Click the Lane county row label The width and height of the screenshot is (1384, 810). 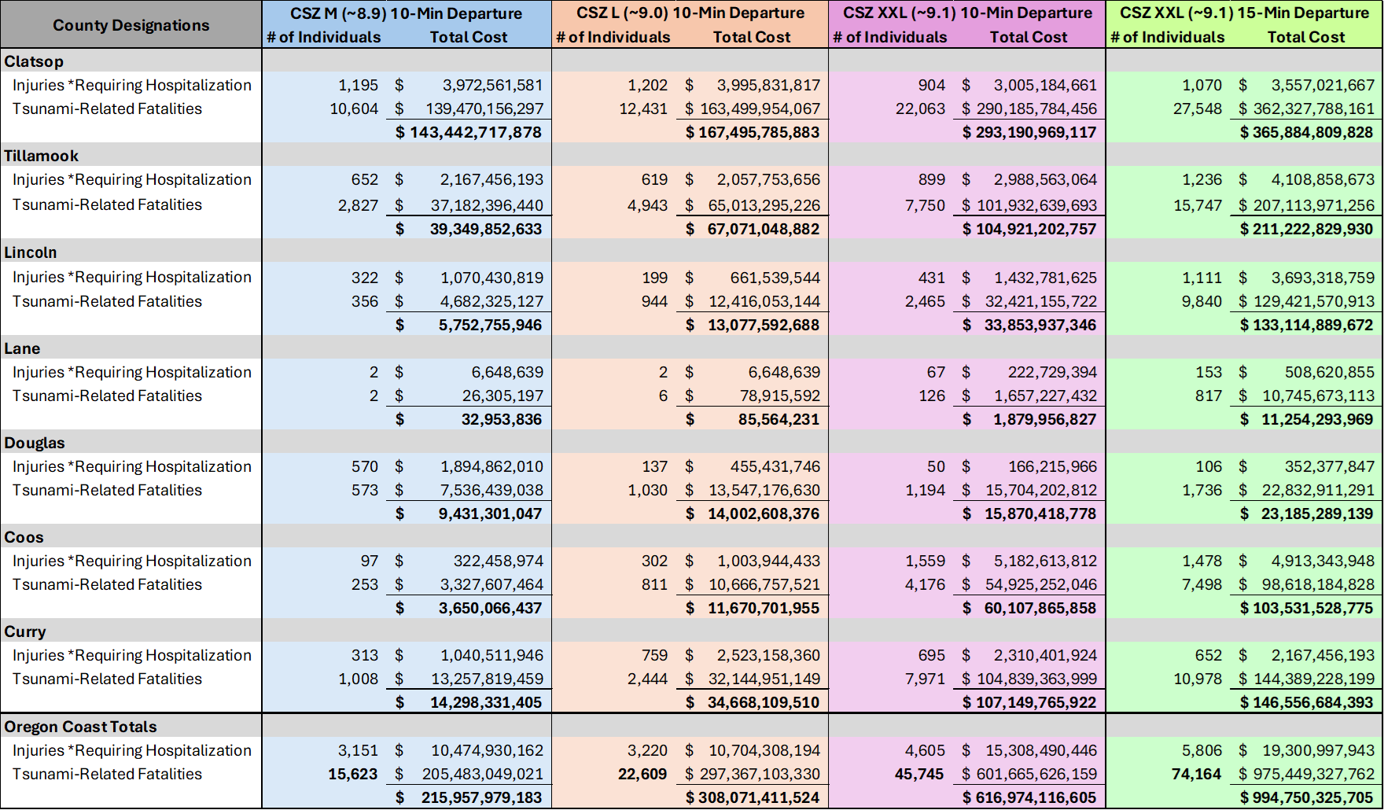22,348
